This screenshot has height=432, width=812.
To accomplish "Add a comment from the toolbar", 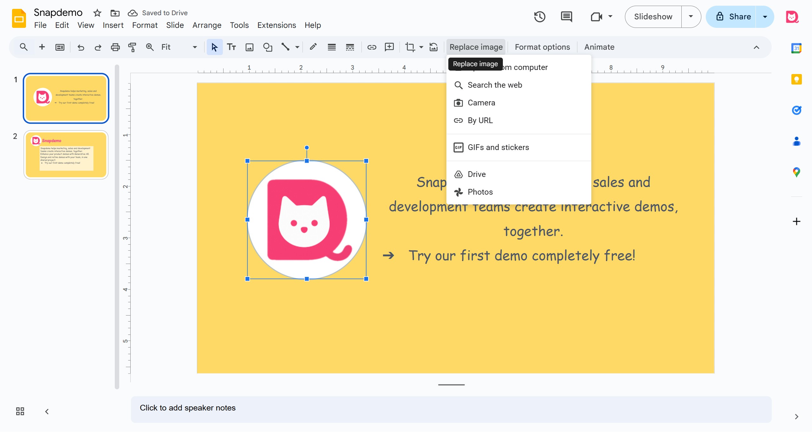I will [x=389, y=47].
